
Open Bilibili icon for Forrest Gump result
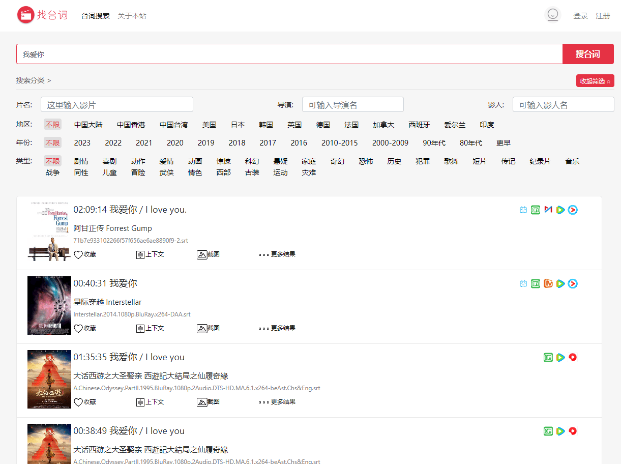(x=523, y=210)
